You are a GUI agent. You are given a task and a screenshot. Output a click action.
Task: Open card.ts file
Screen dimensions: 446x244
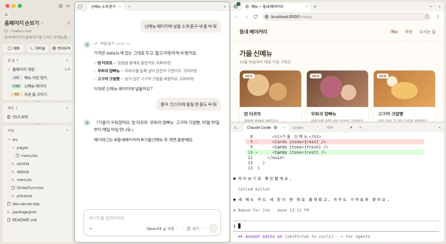[23, 164]
